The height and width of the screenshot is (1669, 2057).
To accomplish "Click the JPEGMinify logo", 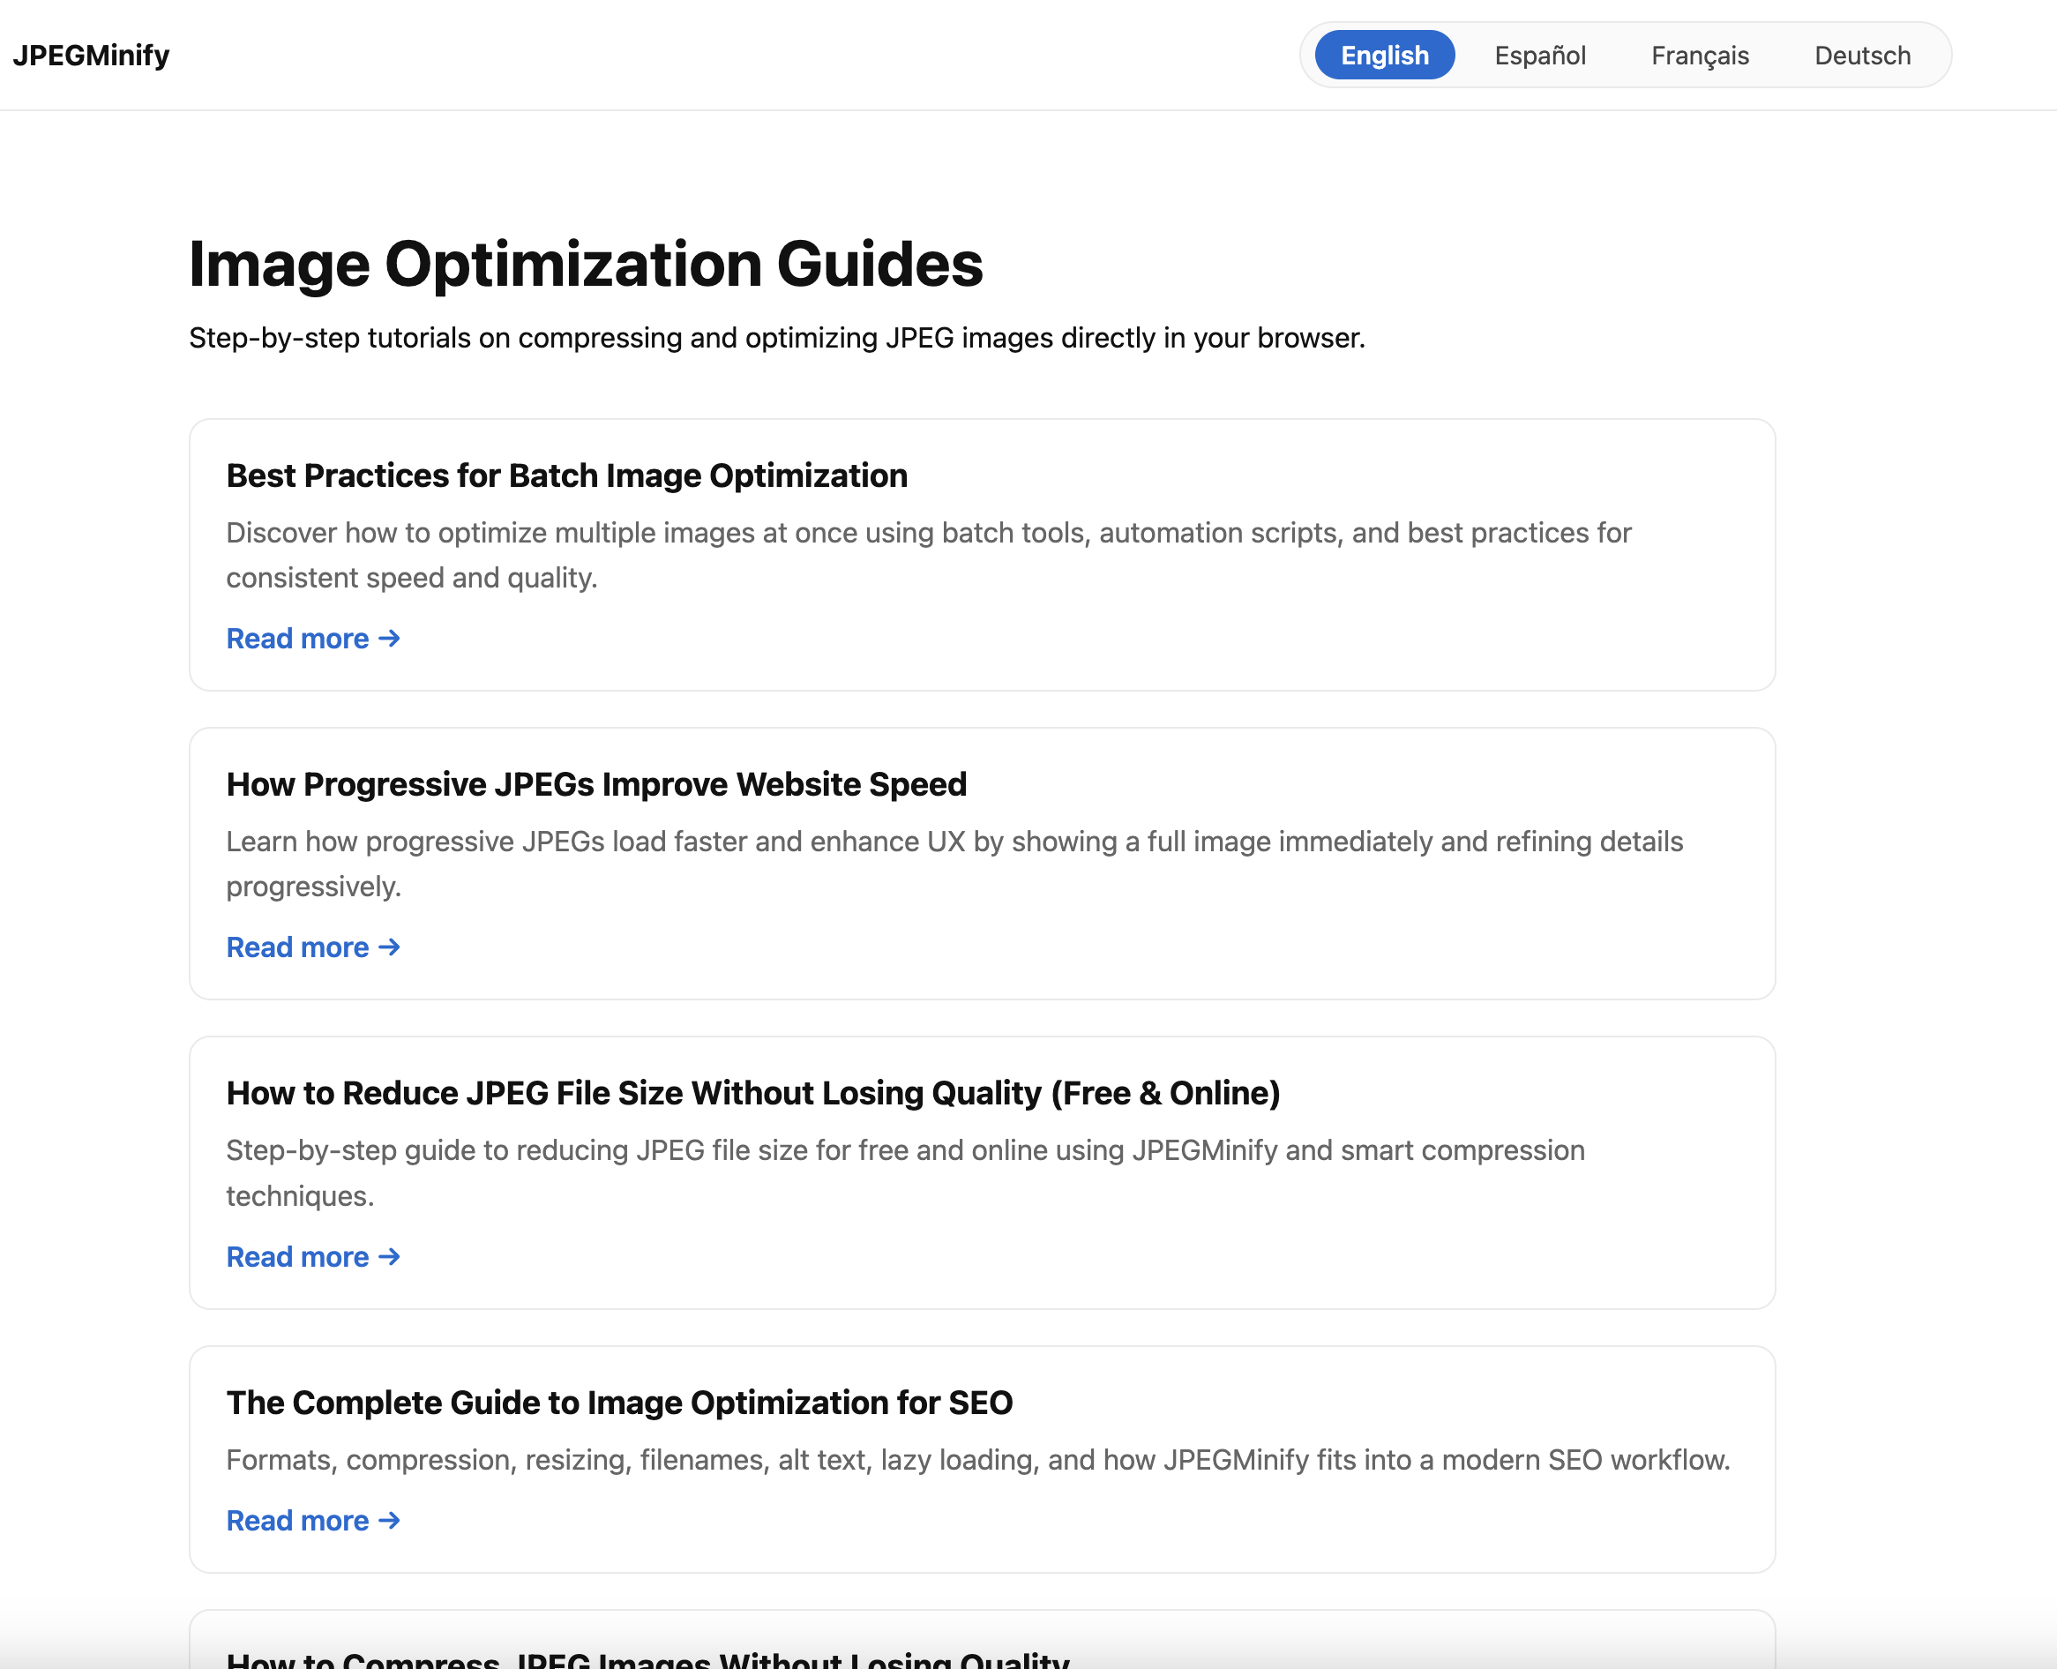I will [92, 55].
